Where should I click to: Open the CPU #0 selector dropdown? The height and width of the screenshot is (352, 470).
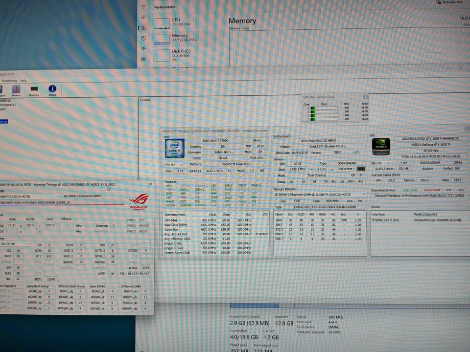(173, 165)
